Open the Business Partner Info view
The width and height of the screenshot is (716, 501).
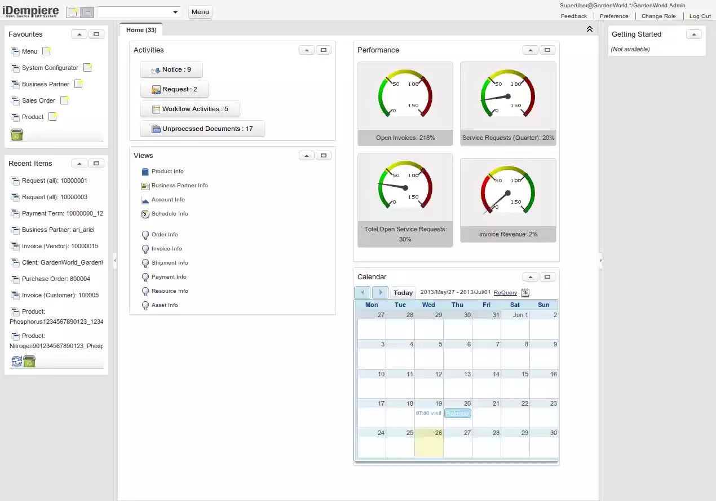coord(179,185)
